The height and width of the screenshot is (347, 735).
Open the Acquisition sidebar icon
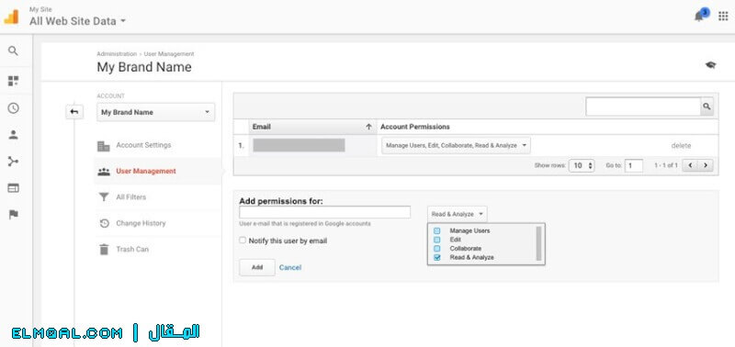tap(13, 162)
